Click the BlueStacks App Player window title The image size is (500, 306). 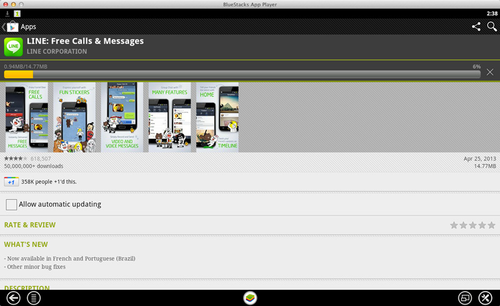250,4
